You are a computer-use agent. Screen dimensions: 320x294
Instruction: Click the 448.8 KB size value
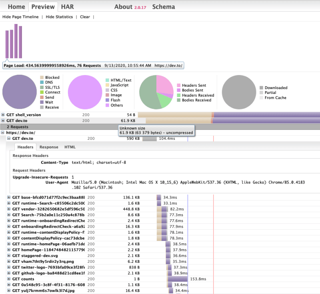[131, 209]
